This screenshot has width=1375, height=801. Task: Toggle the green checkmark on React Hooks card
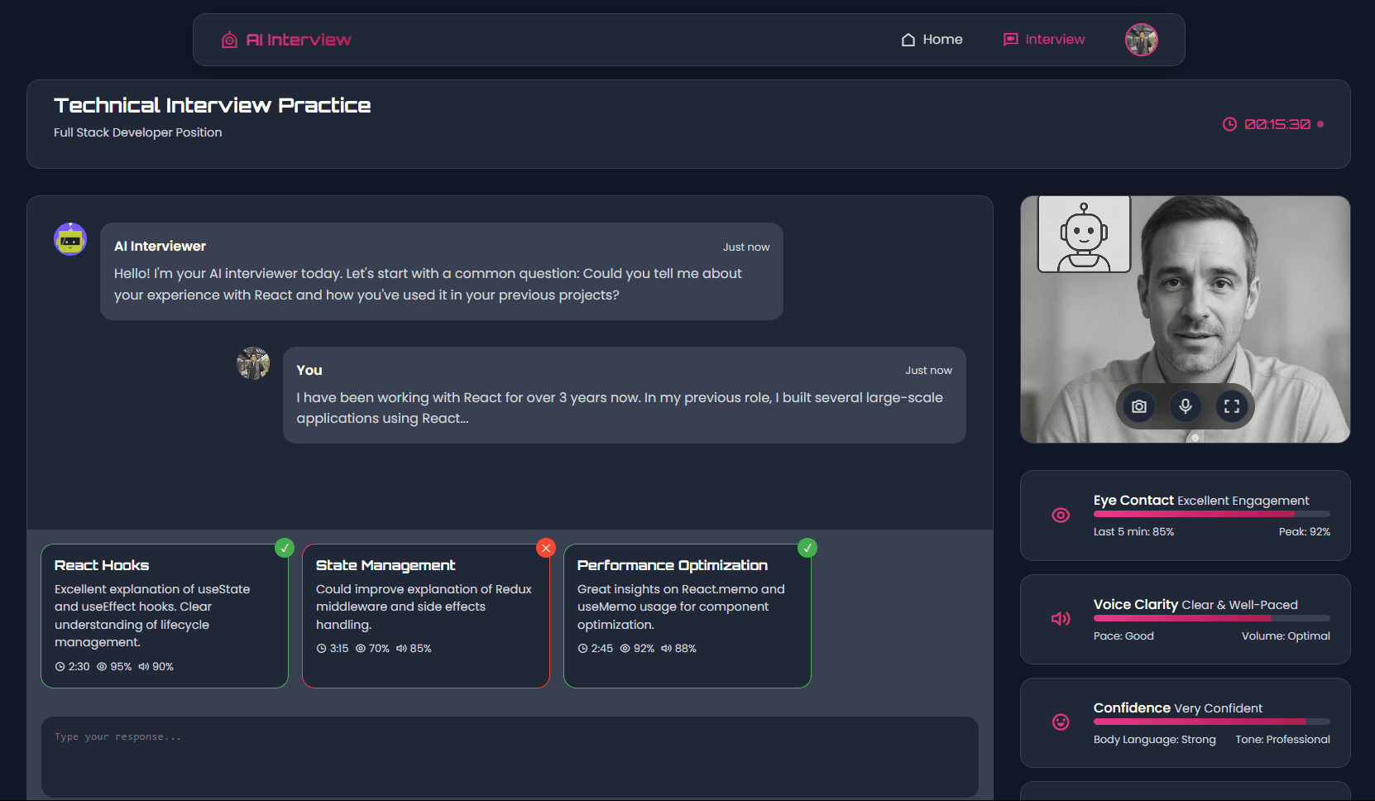(x=285, y=548)
